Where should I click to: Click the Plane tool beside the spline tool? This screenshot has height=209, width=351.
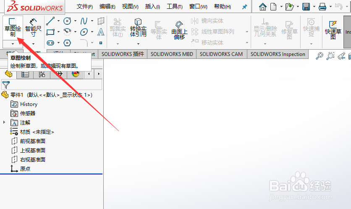[x=101, y=21]
